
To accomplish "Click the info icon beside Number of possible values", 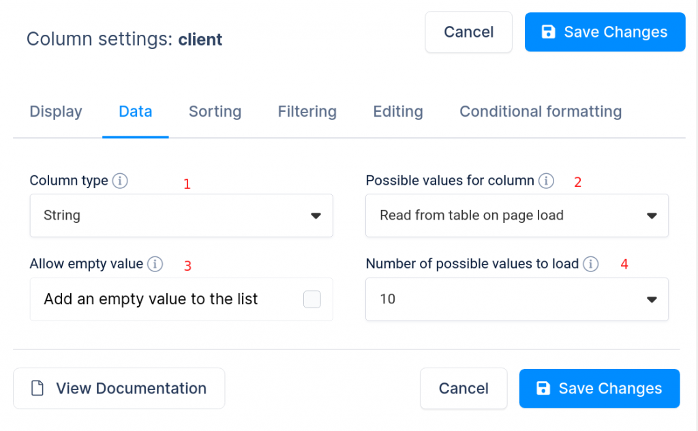I will pos(591,264).
